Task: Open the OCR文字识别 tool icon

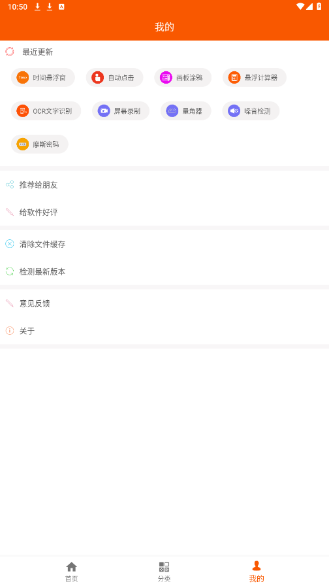Action: click(x=23, y=111)
